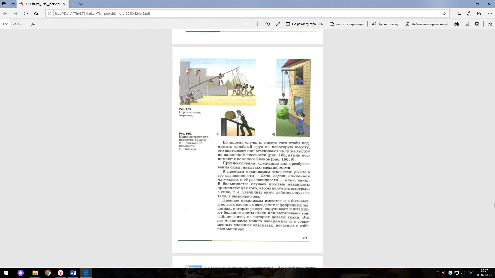Open the browser Settings and more menu

coord(490,13)
